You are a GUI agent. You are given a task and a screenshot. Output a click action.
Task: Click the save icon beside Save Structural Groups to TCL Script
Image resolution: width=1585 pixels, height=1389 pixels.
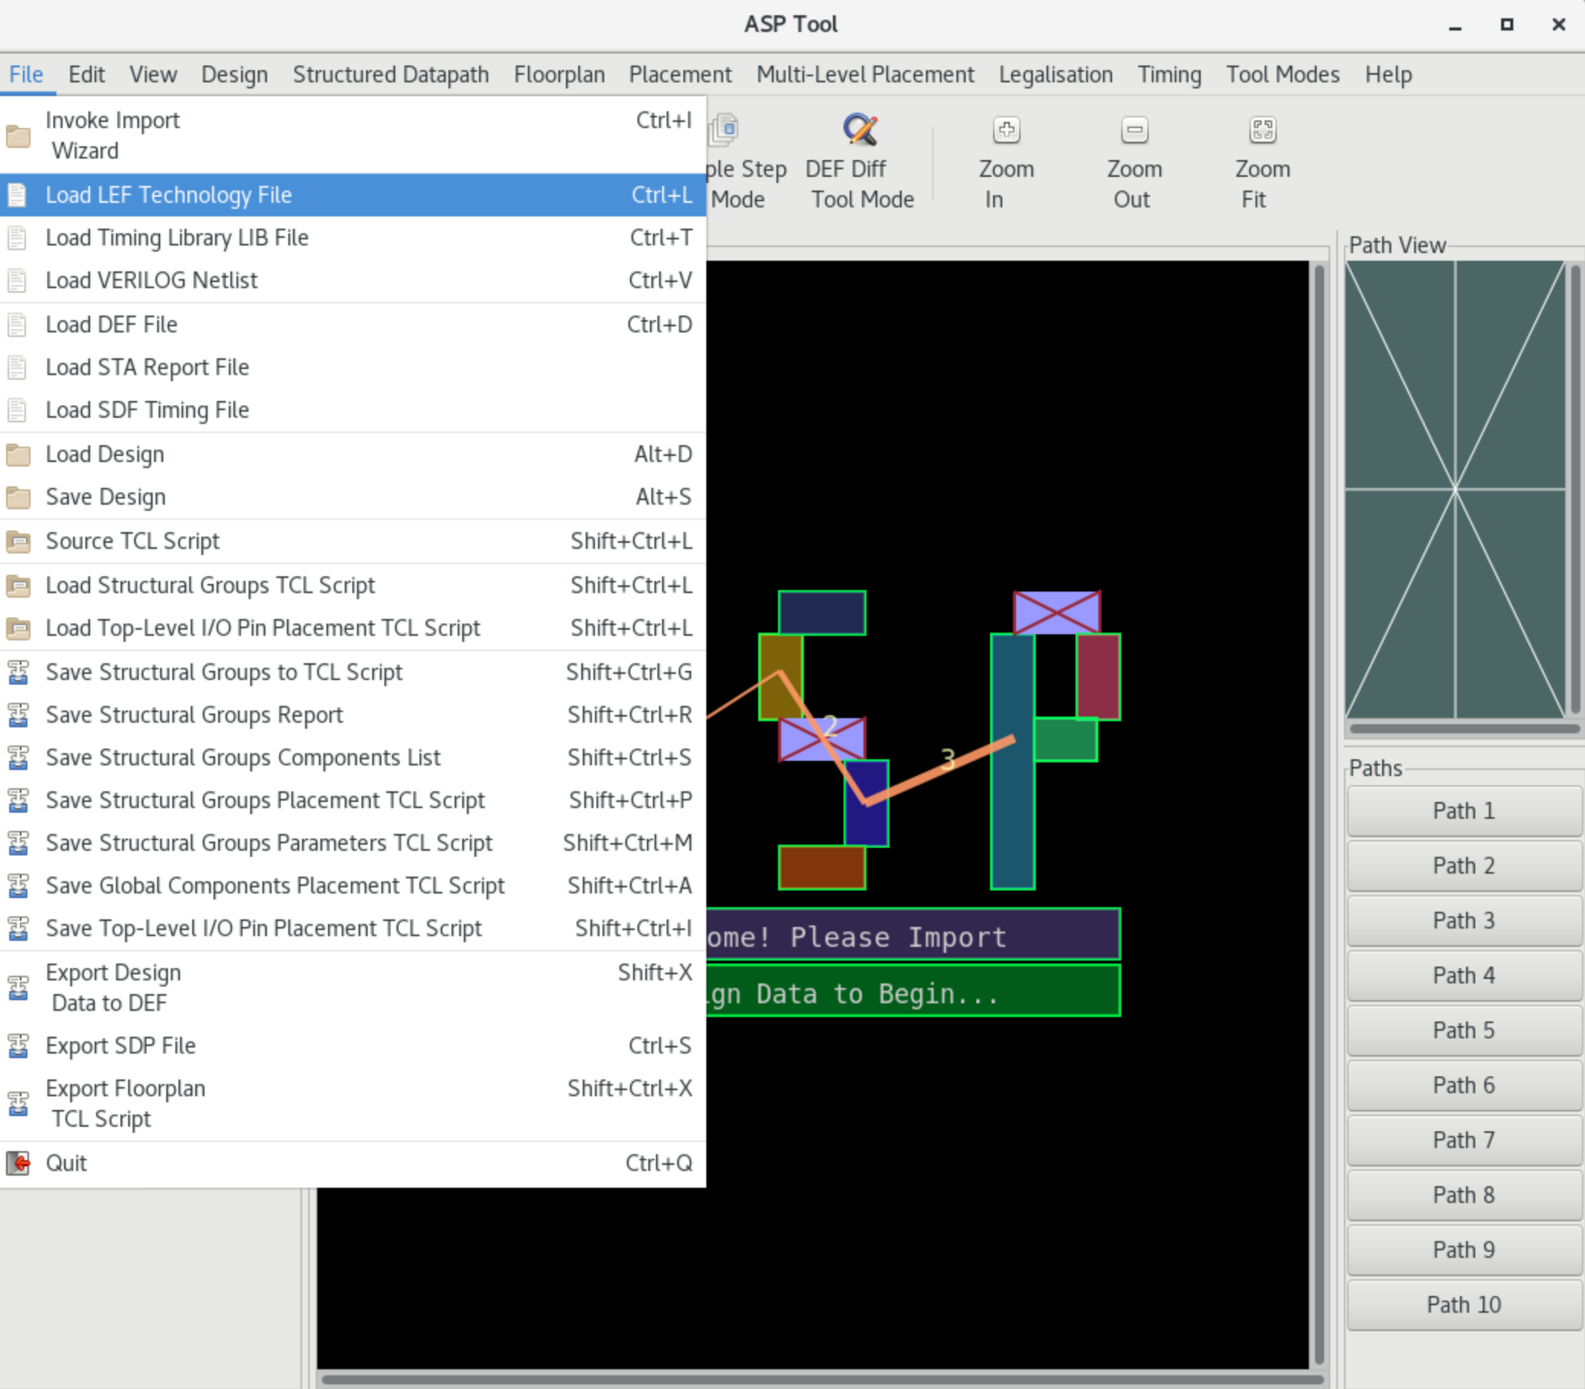pos(18,672)
